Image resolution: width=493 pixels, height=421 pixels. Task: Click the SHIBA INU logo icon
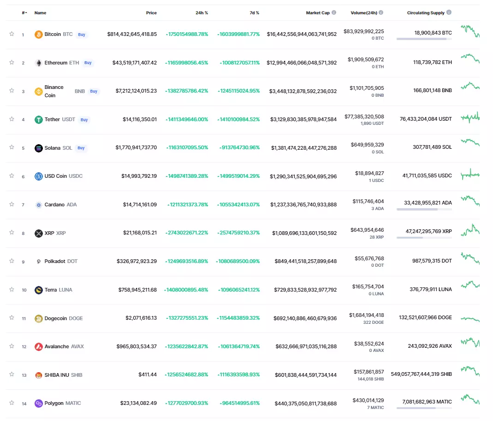38,375
